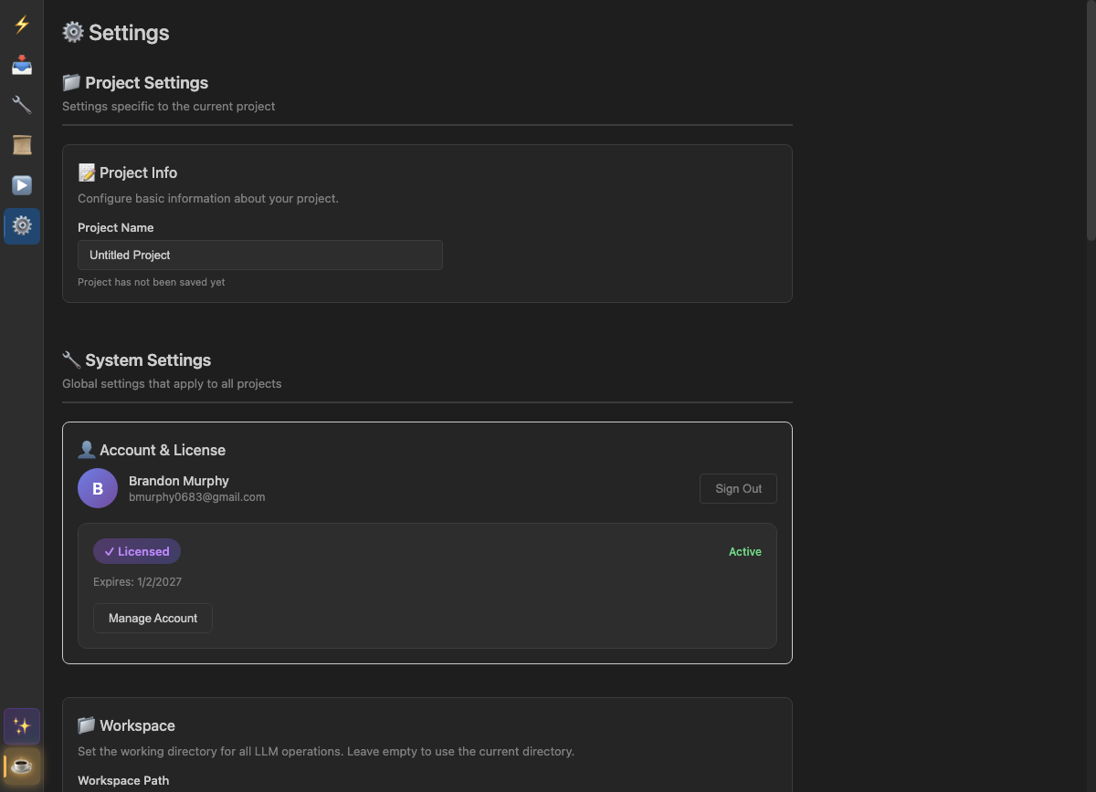Click Brandon Murphy's avatar circle
The image size is (1096, 792).
point(97,488)
